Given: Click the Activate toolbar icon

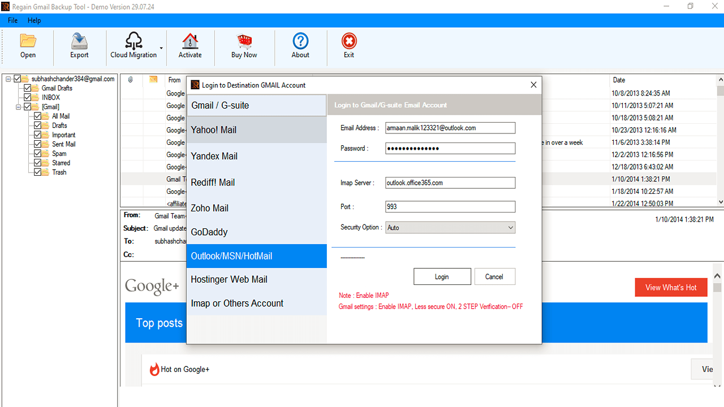Looking at the screenshot, I should [x=190, y=41].
